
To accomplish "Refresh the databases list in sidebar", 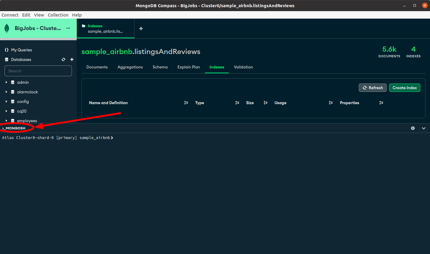I will (63, 59).
